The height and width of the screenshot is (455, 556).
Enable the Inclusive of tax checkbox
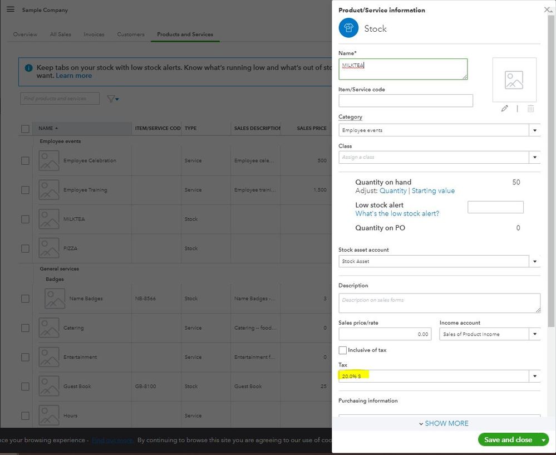click(x=342, y=350)
